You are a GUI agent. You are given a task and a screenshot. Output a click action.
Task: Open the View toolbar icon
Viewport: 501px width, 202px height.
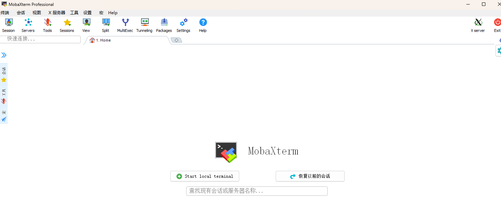tap(86, 25)
